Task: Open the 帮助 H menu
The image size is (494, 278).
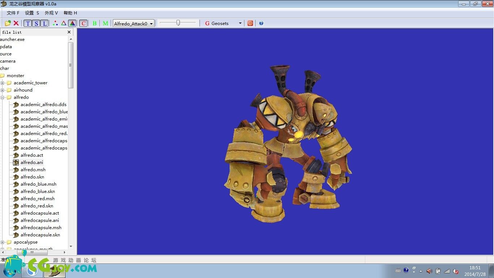Action: [70, 13]
